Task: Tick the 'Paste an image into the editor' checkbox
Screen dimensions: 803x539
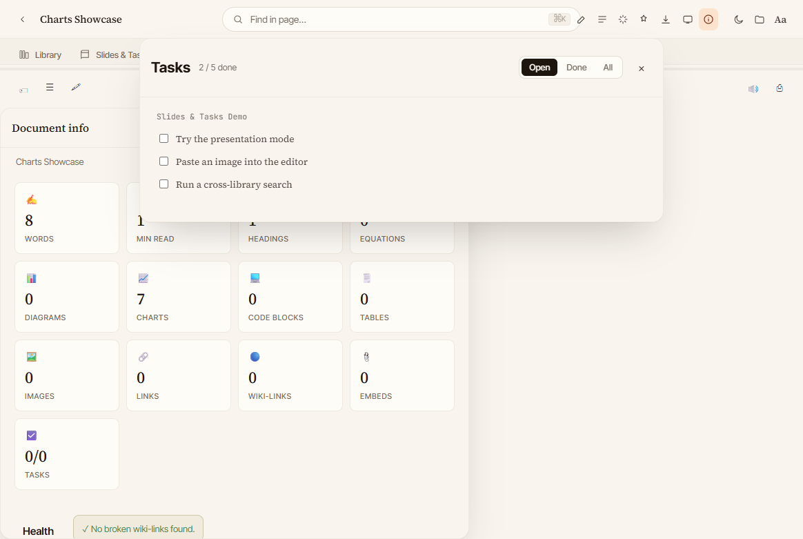Action: pyautogui.click(x=164, y=161)
